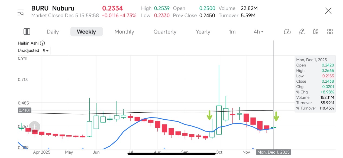343x158 pixels.
Task: Expand the 4h timeframe dropdown
Action: point(258,32)
